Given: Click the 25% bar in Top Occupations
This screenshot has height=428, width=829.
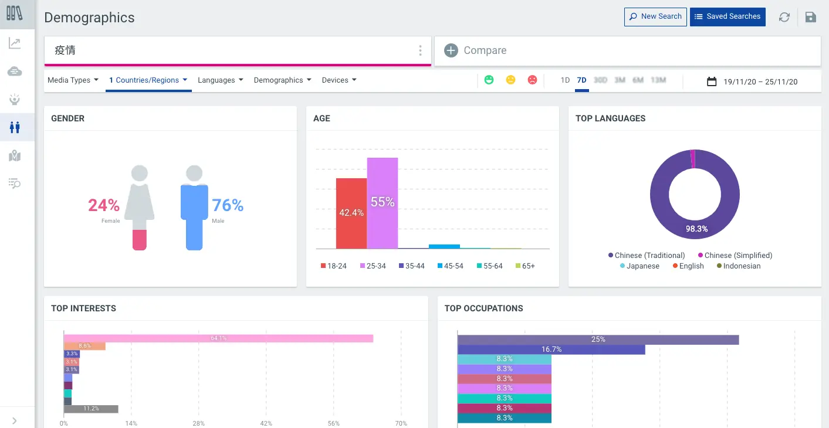Looking at the screenshot, I should [598, 339].
